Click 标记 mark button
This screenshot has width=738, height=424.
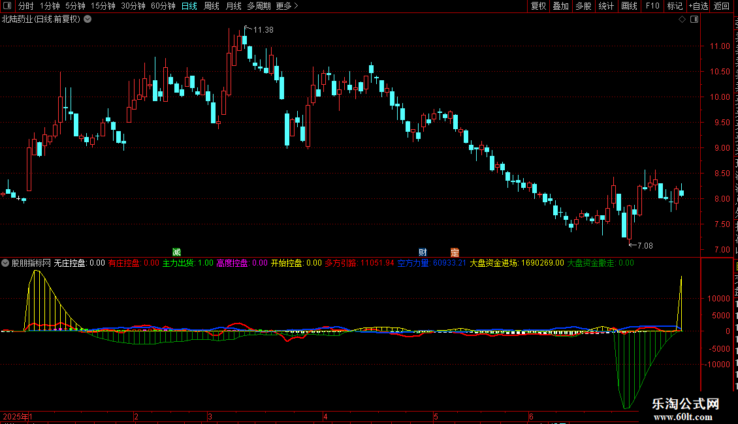(x=675, y=6)
